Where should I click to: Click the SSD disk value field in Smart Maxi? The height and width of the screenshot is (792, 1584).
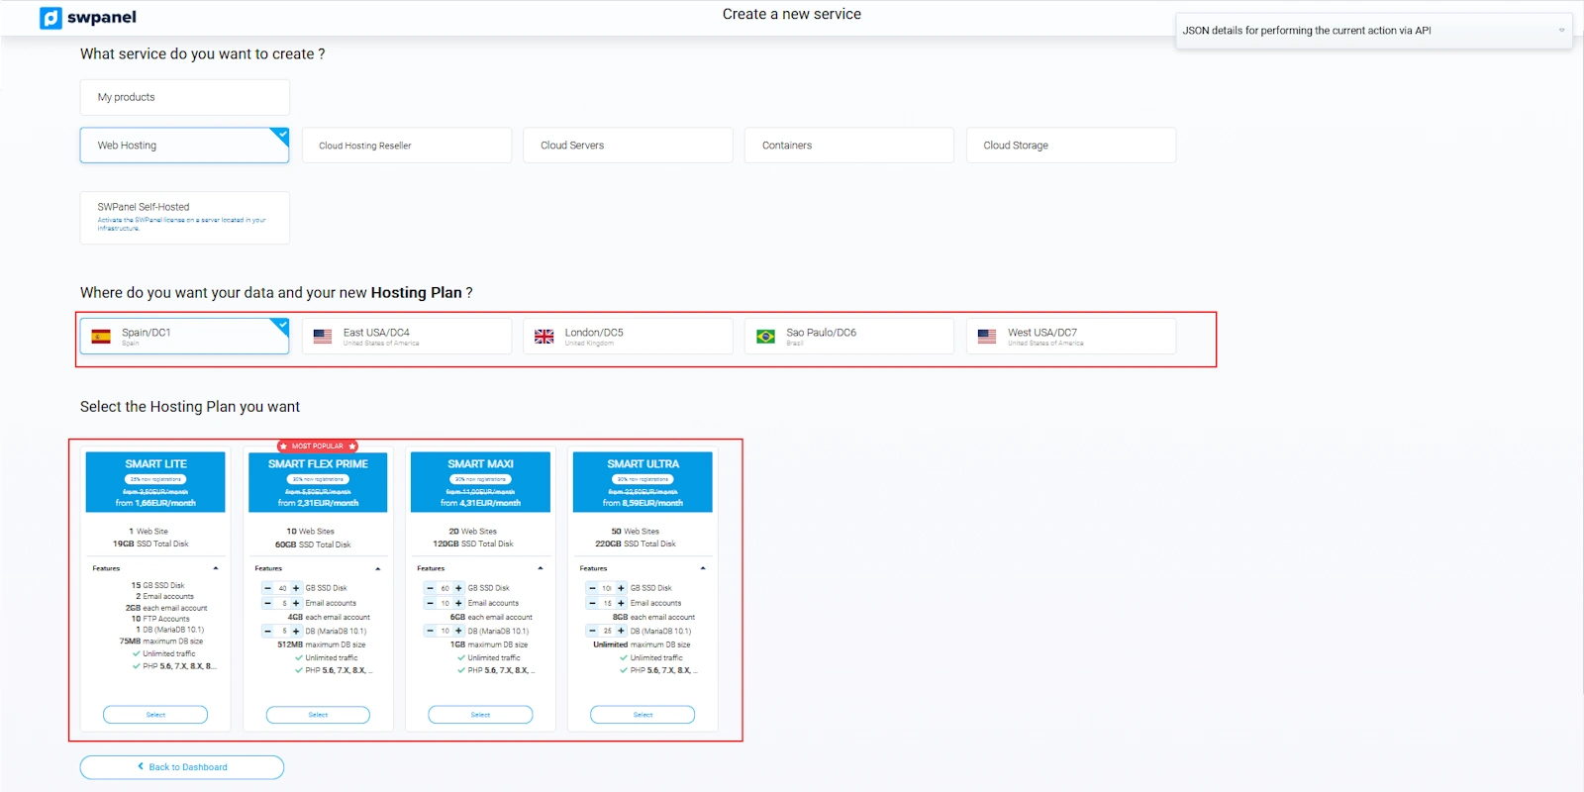(445, 588)
